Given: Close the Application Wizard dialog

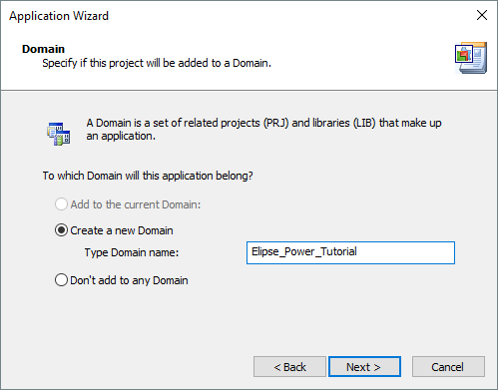Looking at the screenshot, I should [x=482, y=15].
